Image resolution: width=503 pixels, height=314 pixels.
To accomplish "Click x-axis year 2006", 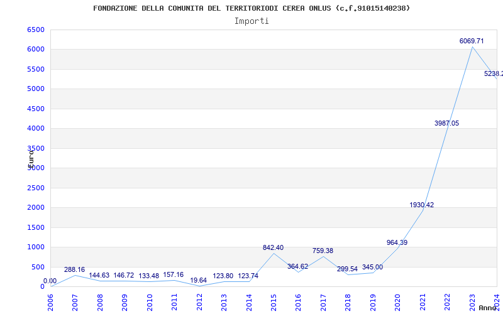I will pos(50,303).
